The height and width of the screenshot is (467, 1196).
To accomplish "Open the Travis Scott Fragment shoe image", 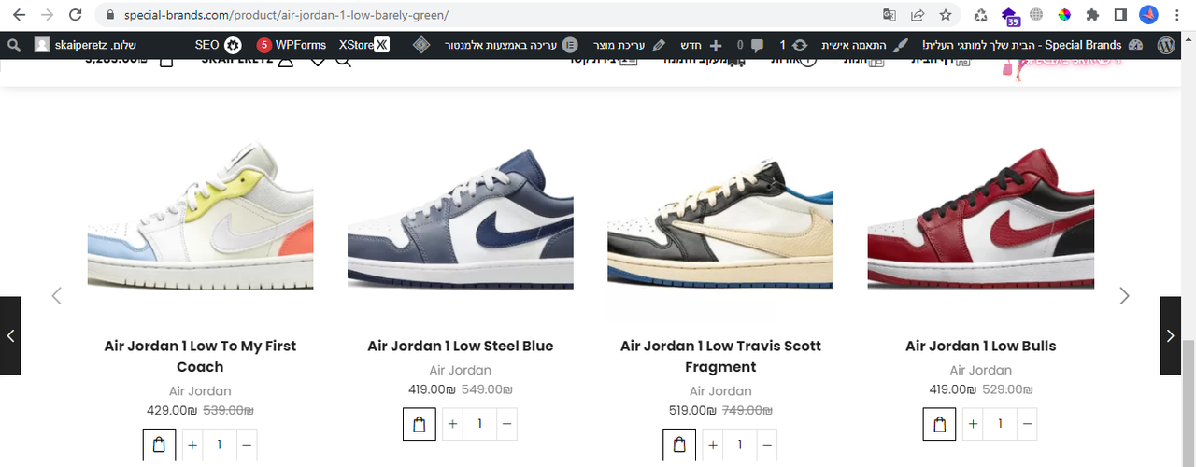I will pos(720,214).
